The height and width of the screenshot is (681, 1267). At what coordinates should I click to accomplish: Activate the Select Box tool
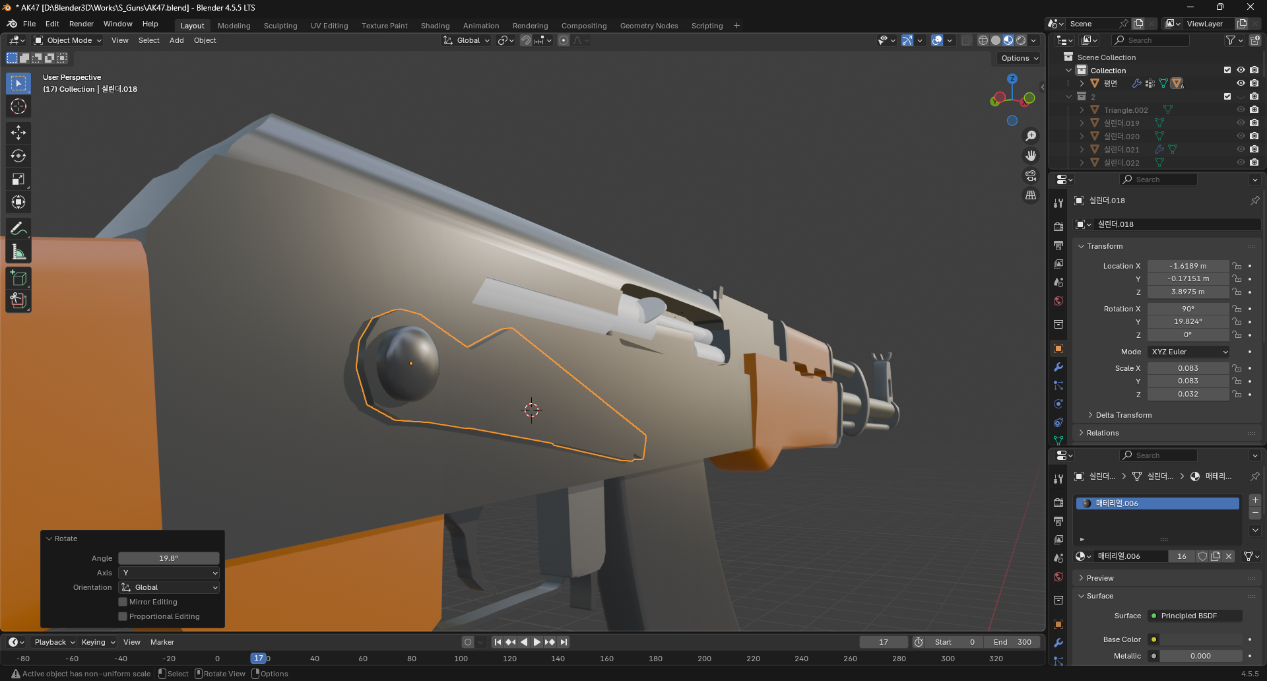[x=18, y=83]
